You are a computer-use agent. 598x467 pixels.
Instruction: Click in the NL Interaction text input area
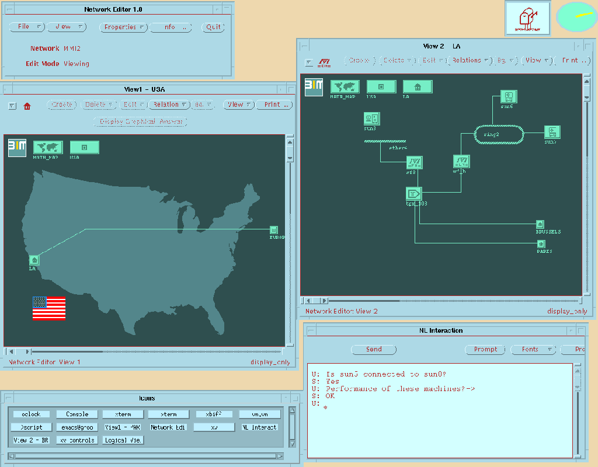pos(438,426)
